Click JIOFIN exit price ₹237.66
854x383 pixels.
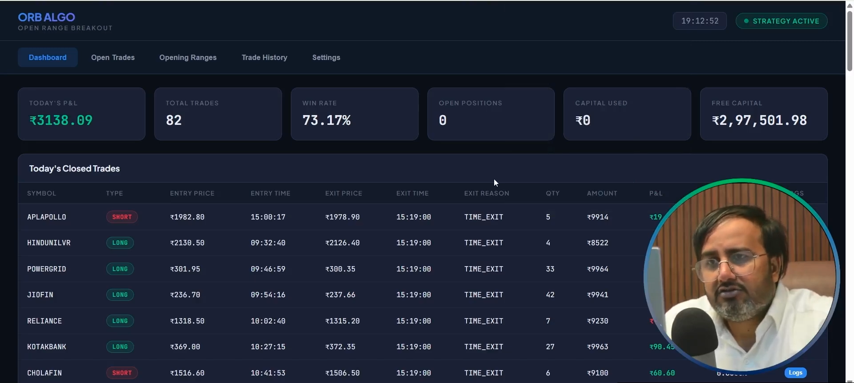(340, 295)
